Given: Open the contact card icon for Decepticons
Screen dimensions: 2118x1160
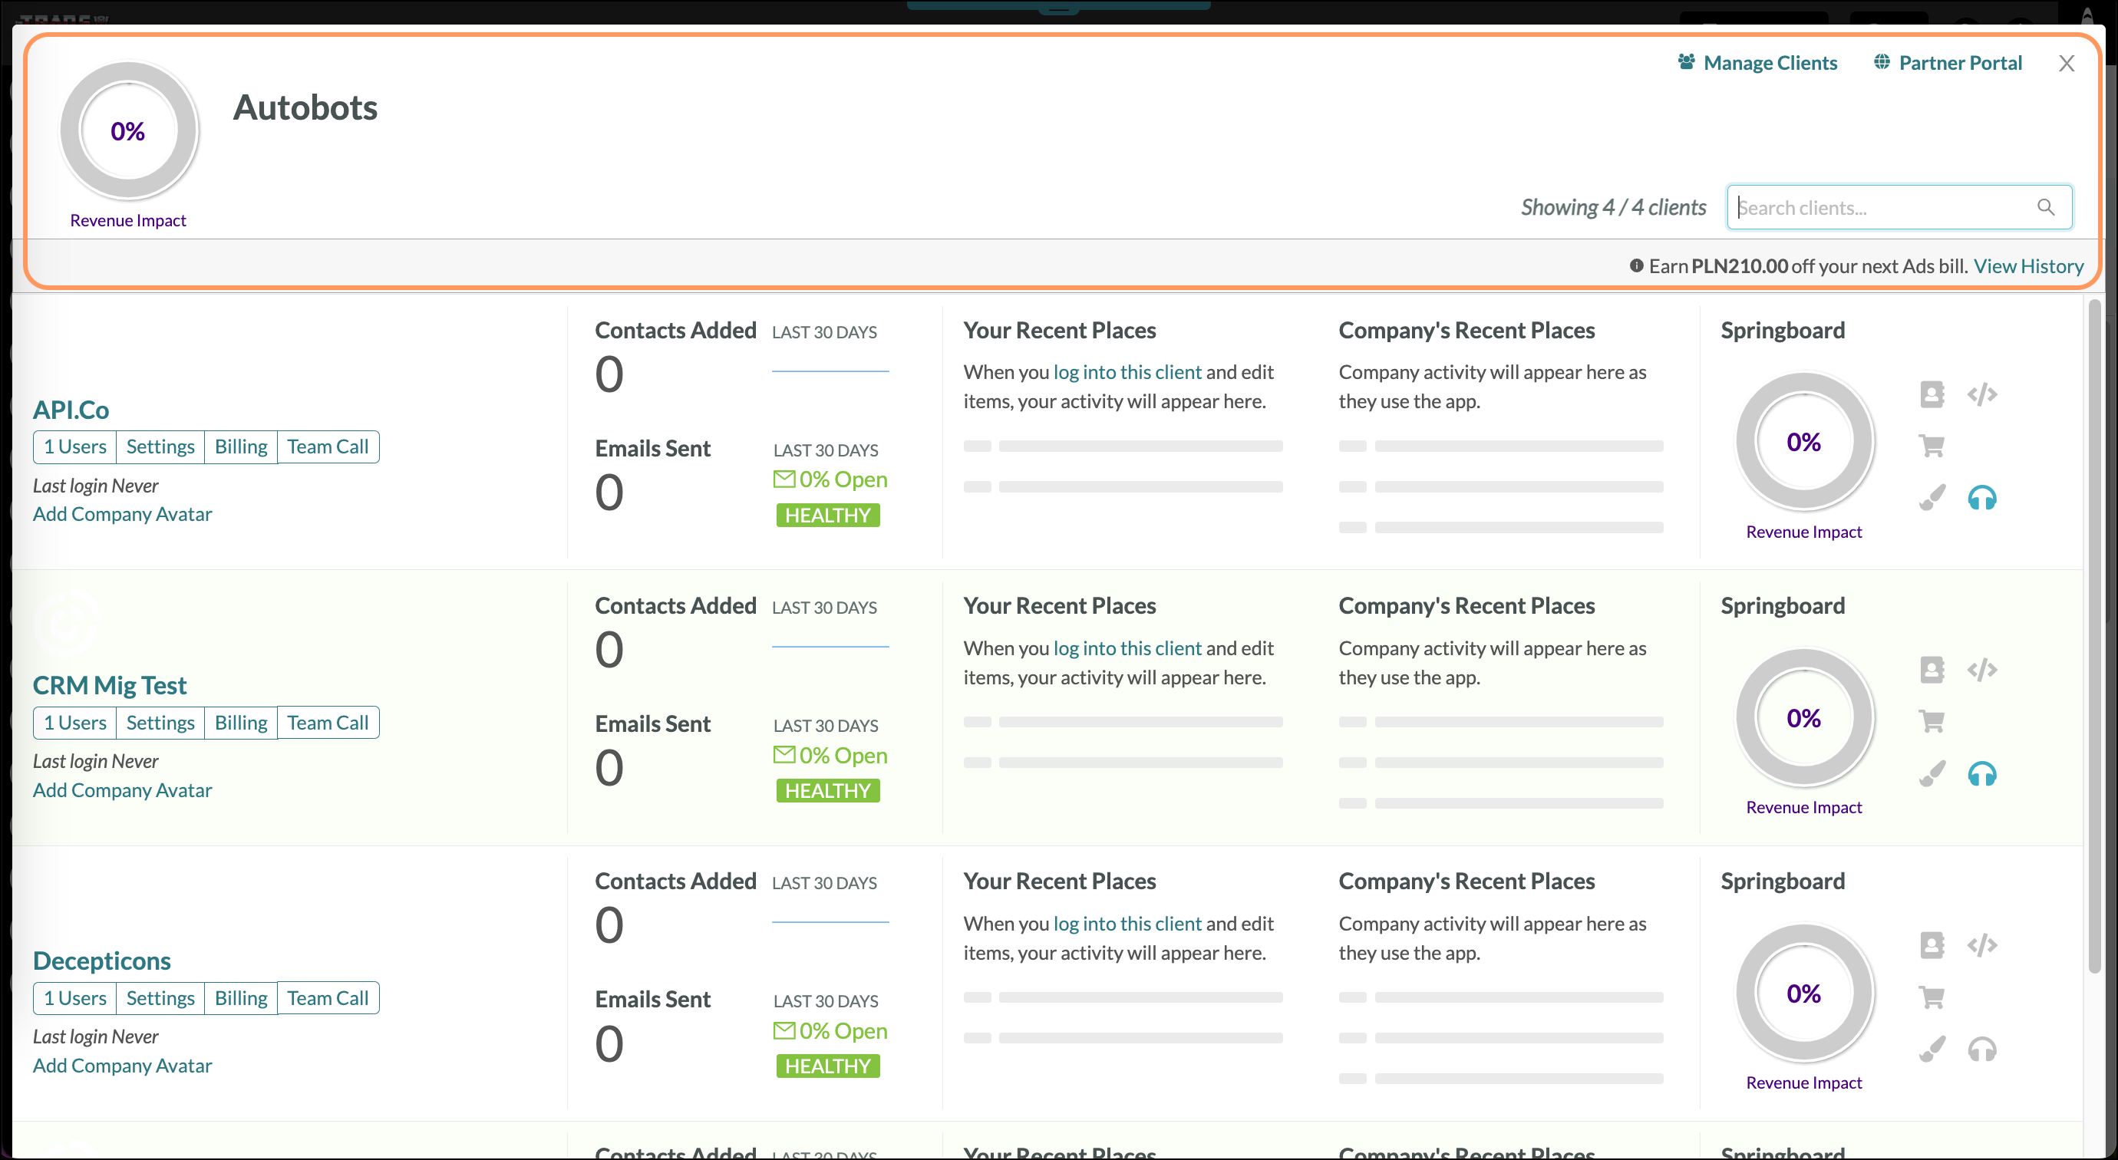Looking at the screenshot, I should point(1932,945).
